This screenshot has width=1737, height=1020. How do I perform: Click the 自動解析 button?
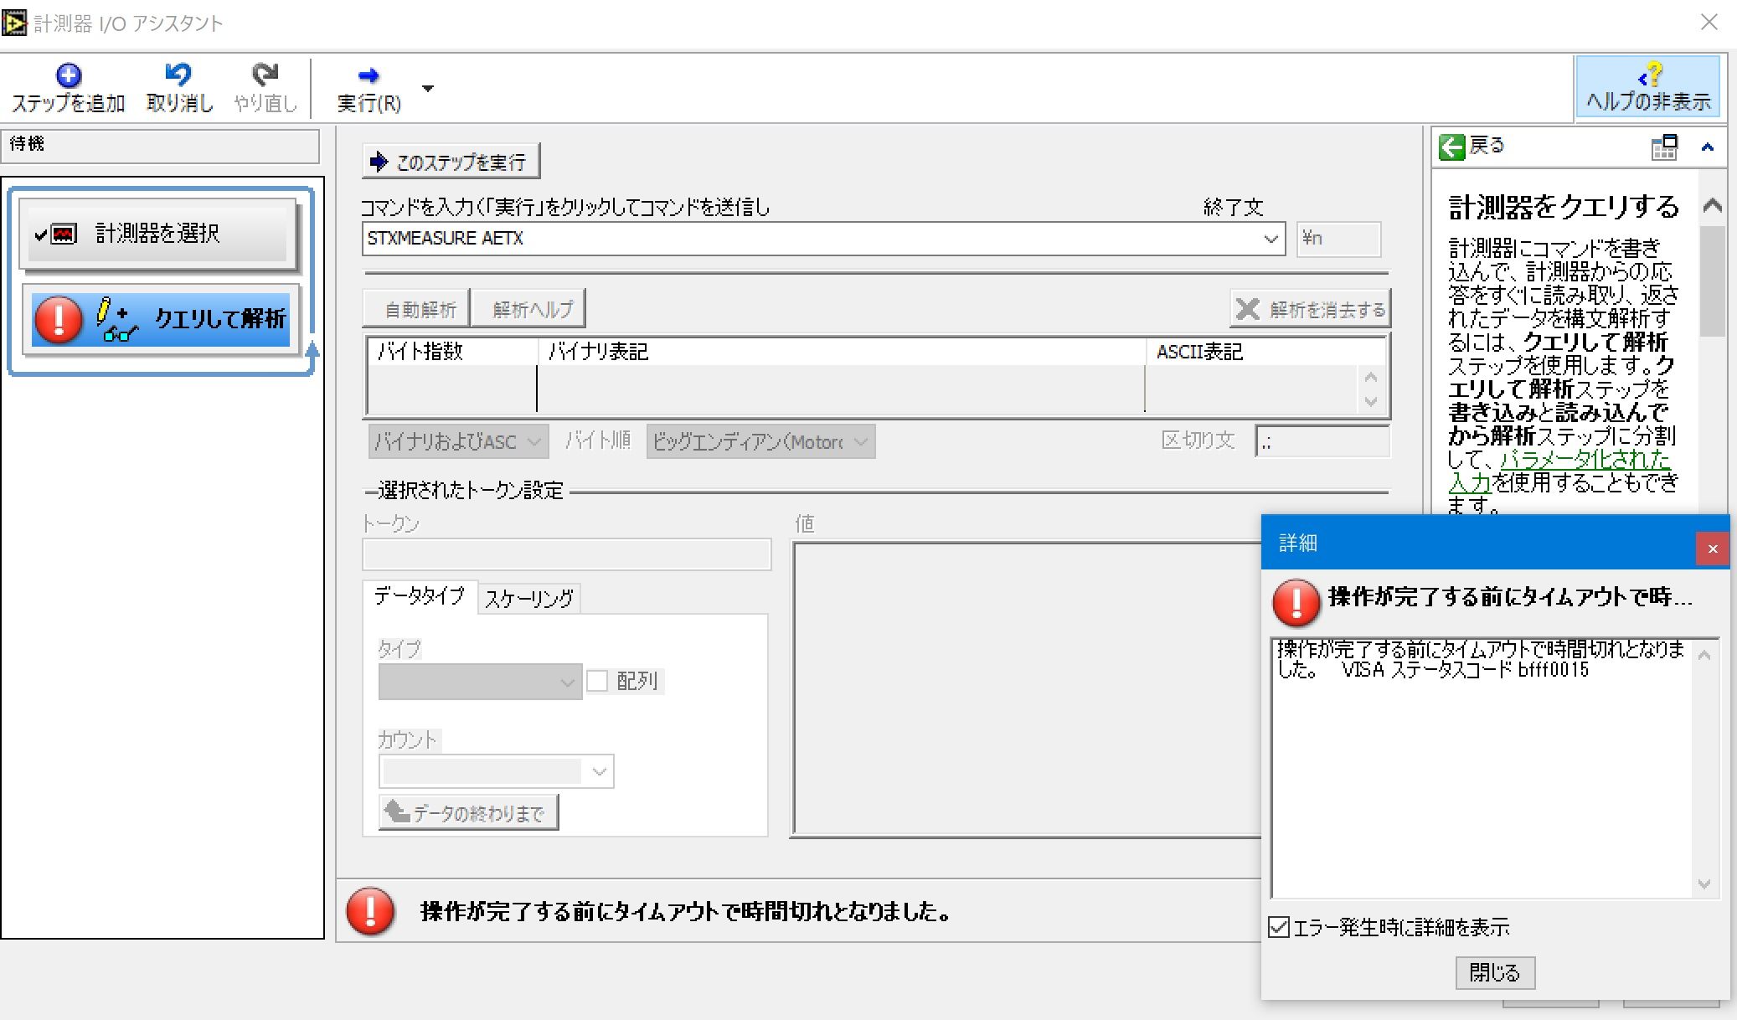click(416, 309)
